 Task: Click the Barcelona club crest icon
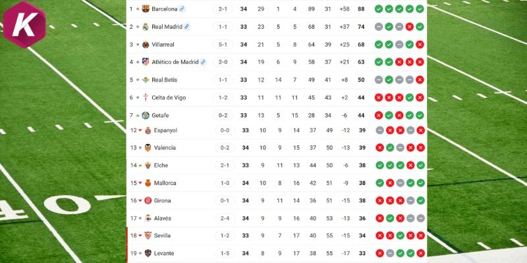click(146, 9)
